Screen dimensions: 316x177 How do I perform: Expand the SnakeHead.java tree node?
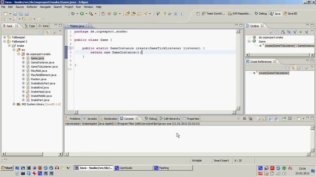(23, 91)
